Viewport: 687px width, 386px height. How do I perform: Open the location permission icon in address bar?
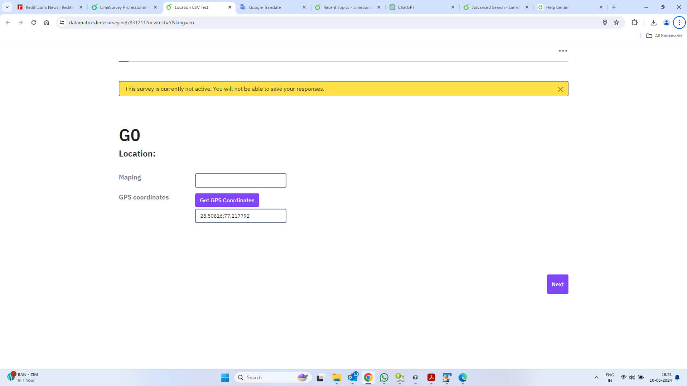(605, 22)
